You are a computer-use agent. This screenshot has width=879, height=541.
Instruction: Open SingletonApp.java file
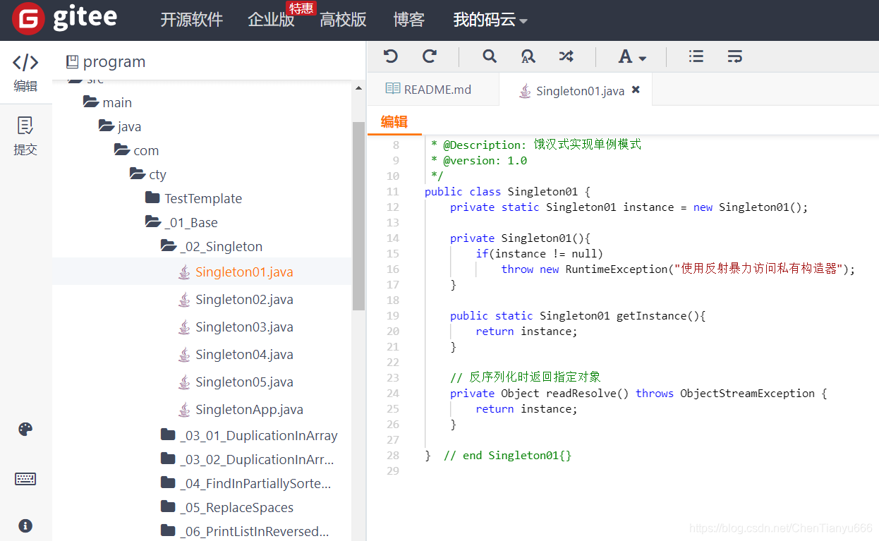coord(249,410)
